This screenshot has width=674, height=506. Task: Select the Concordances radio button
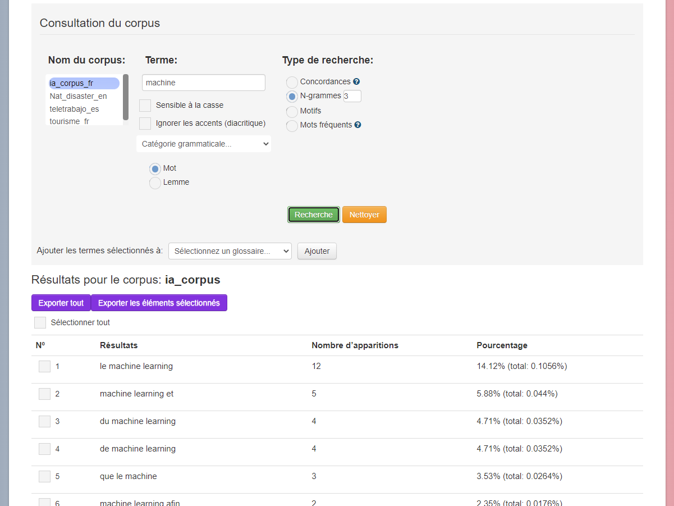click(292, 83)
